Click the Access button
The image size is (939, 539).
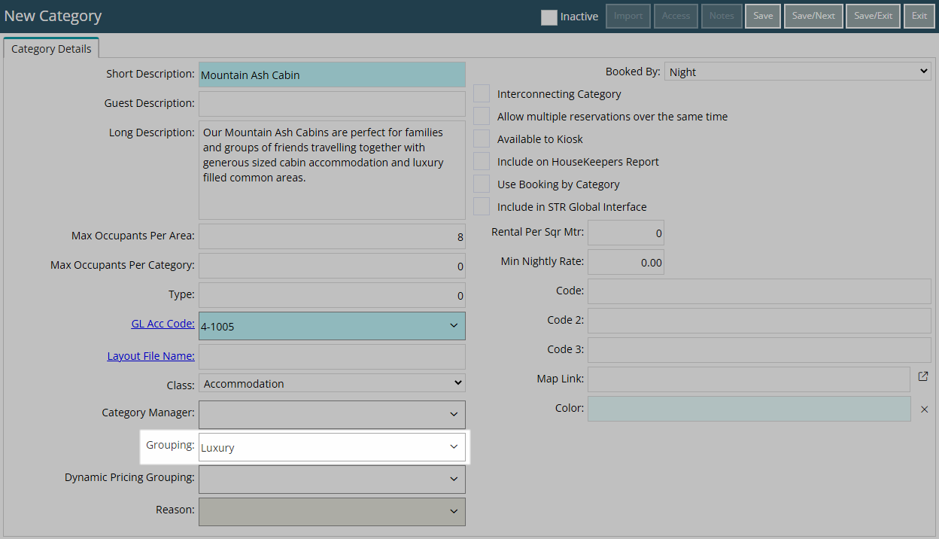tap(676, 16)
